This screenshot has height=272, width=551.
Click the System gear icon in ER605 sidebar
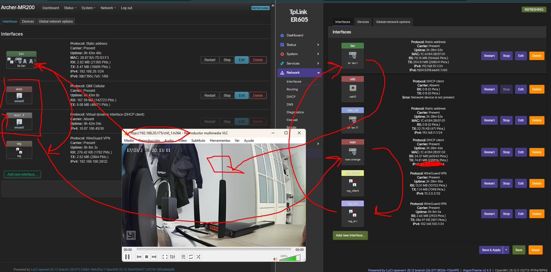tap(282, 54)
